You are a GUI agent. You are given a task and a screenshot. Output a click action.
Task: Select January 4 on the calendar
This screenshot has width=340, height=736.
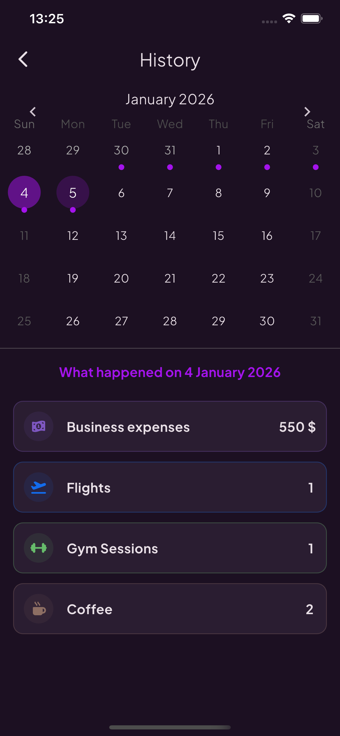(24, 193)
